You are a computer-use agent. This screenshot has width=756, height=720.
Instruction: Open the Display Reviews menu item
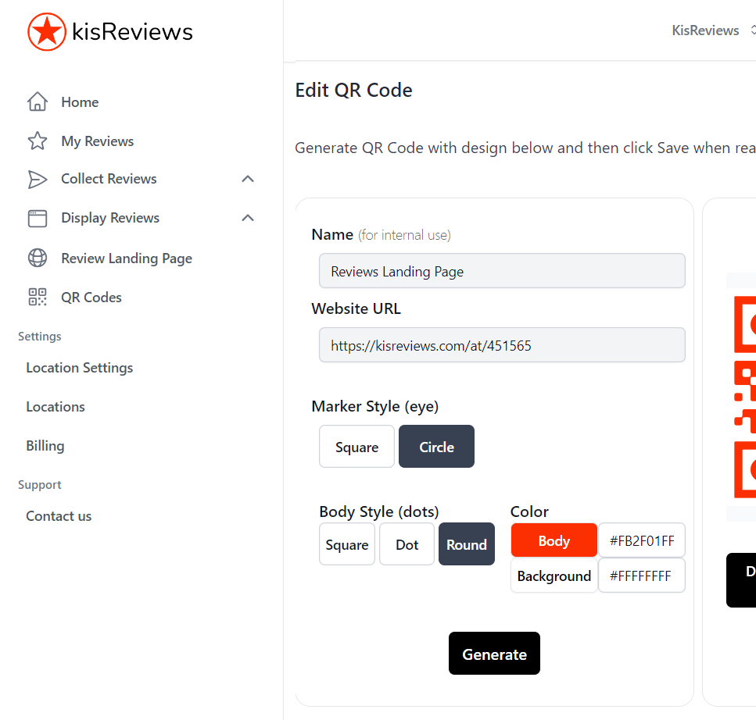[110, 218]
